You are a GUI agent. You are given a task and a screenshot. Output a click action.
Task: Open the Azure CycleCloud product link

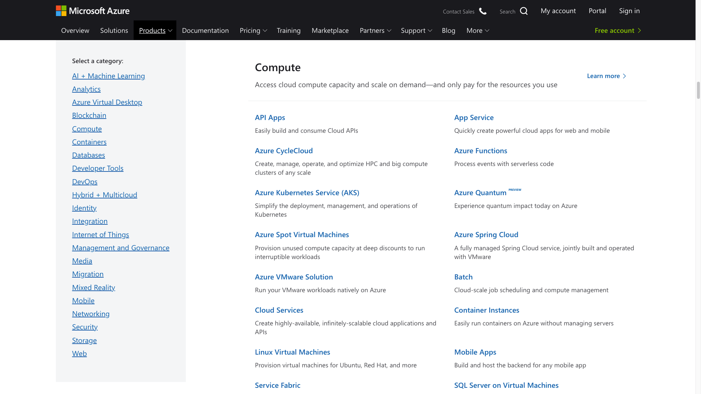click(284, 151)
